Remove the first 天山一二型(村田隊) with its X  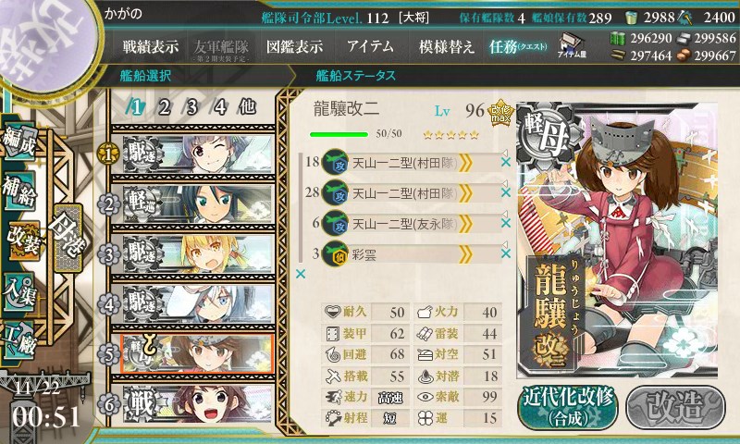point(506,162)
